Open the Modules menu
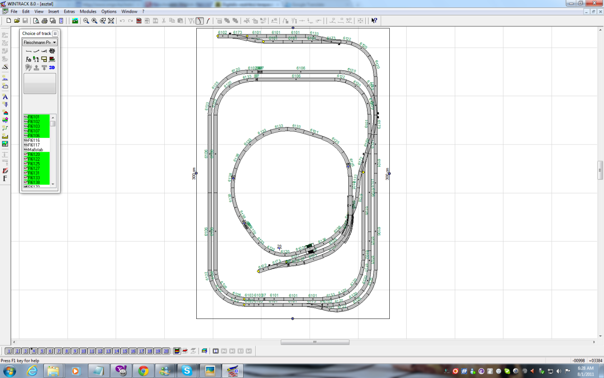Image resolution: width=604 pixels, height=378 pixels. coord(88,11)
